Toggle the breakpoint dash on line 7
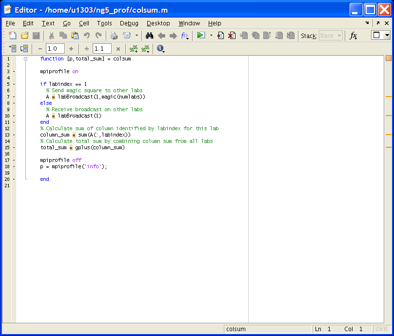This screenshot has height=336, width=394. tap(14, 97)
